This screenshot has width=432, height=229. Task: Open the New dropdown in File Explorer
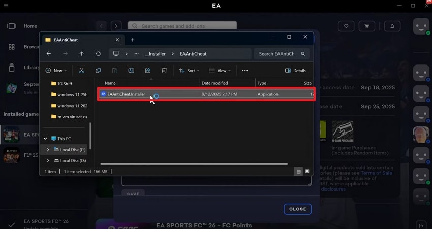56,71
